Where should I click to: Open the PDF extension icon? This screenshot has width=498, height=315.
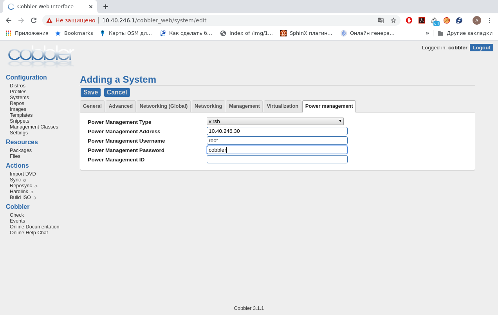pos(422,20)
